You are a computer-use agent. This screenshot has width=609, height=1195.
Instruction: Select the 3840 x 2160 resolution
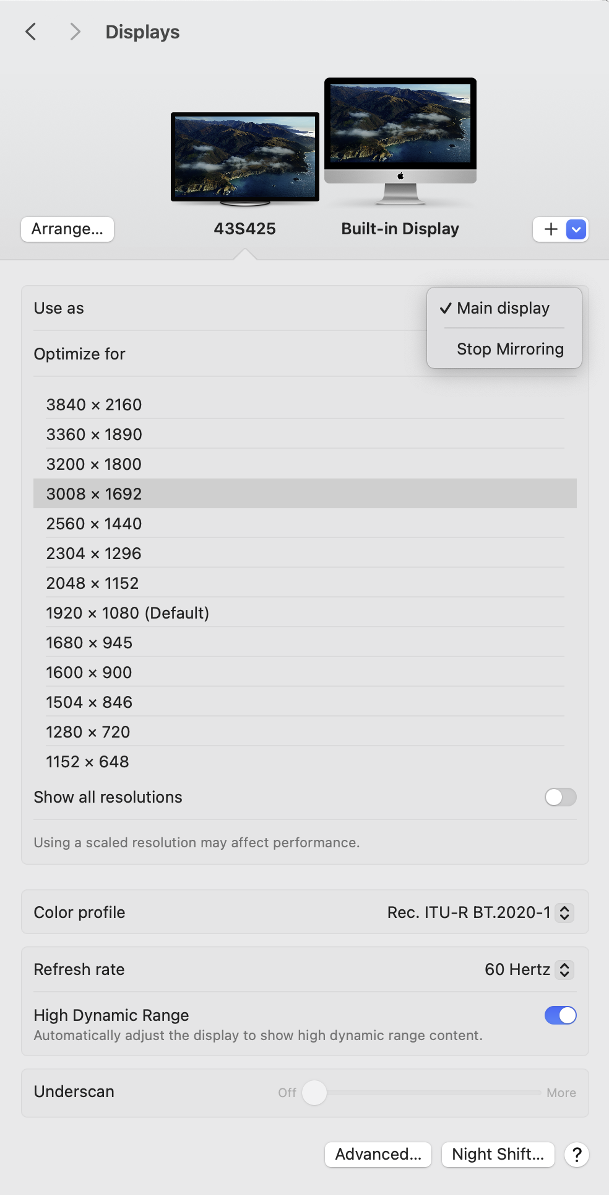pyautogui.click(x=94, y=405)
